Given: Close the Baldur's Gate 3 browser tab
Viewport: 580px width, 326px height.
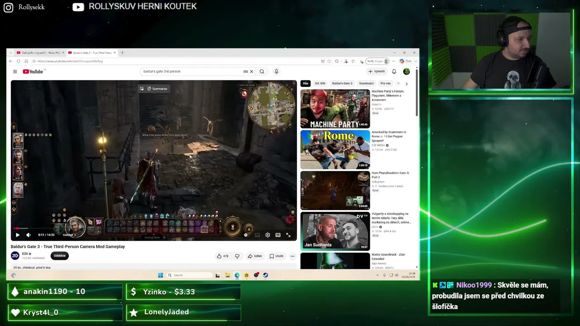Looking at the screenshot, I should [115, 53].
